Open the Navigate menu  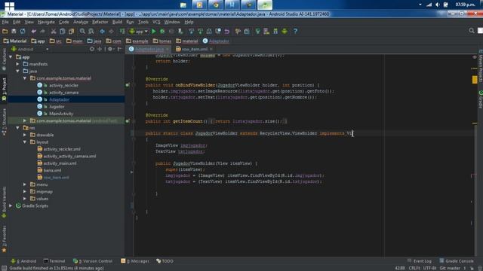point(46,22)
